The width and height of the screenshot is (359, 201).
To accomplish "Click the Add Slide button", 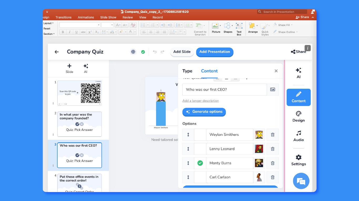I will 182,52.
